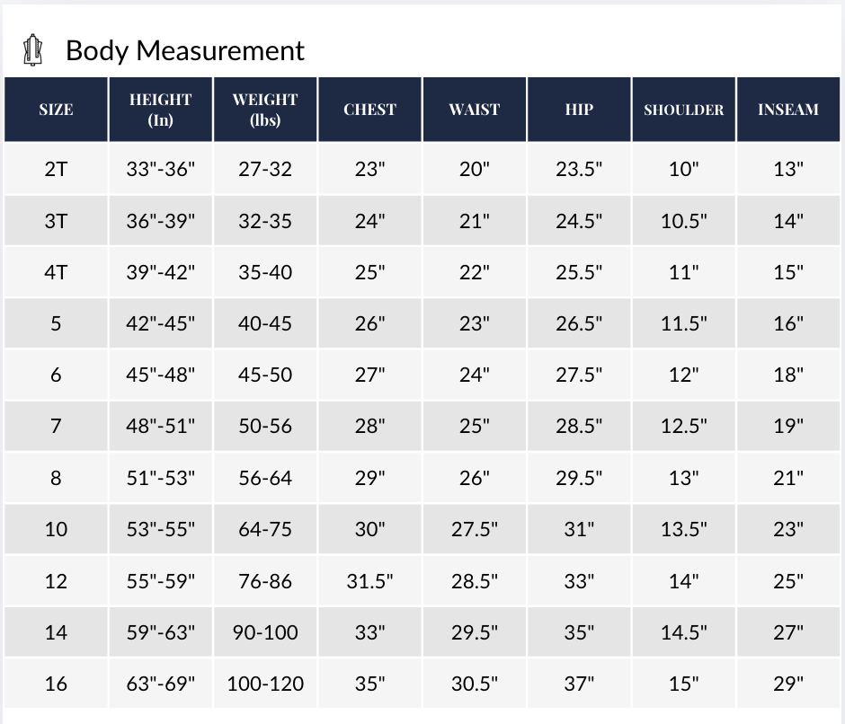Select the 29" inseam cell
This screenshot has height=724, width=845.
click(787, 683)
